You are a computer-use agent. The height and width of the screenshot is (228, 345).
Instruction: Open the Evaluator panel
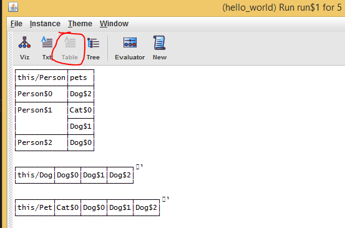click(x=130, y=48)
